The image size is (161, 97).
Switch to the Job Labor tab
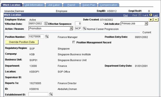tap(54, 5)
